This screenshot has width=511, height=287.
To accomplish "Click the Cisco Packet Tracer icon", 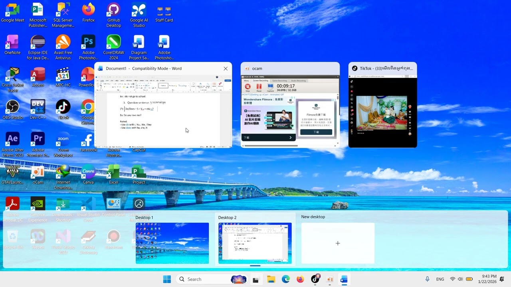I will coord(12,80).
